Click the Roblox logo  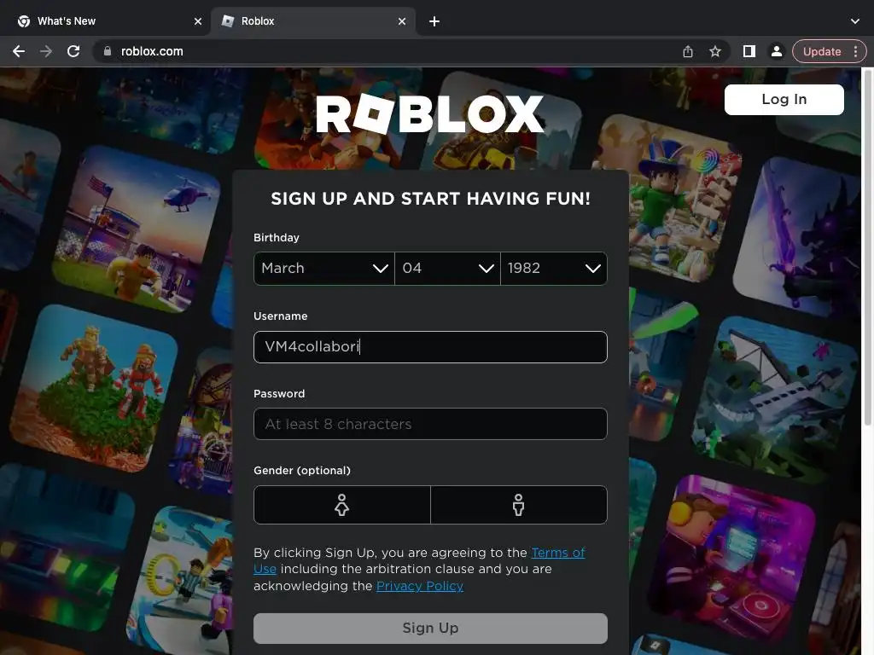[430, 113]
